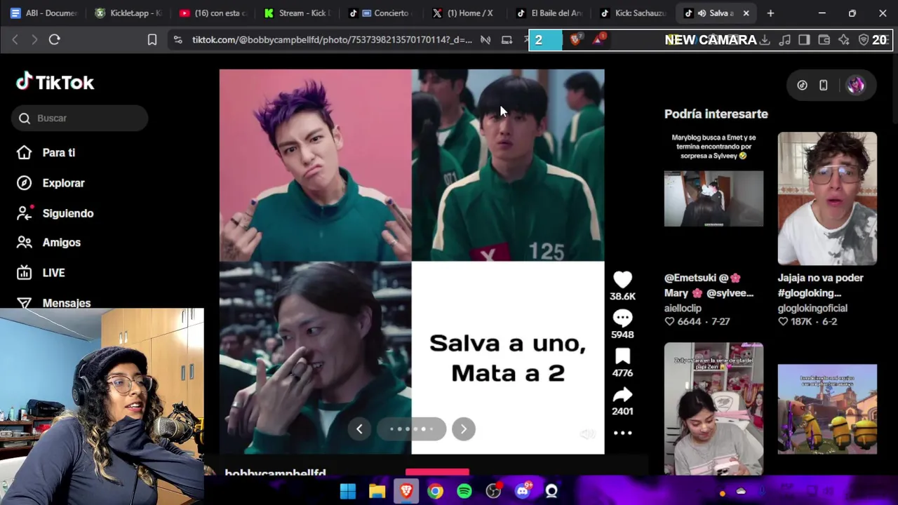Screen dimensions: 898x505
Task: Open the Para ti feed
Action: pyautogui.click(x=58, y=153)
